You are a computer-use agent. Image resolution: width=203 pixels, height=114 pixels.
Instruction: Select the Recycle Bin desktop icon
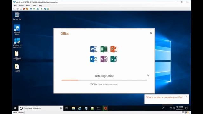[x=17, y=16]
